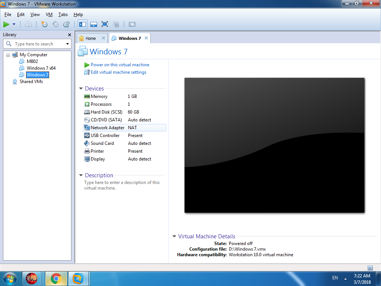Enter full screen mode icon

pos(105,24)
